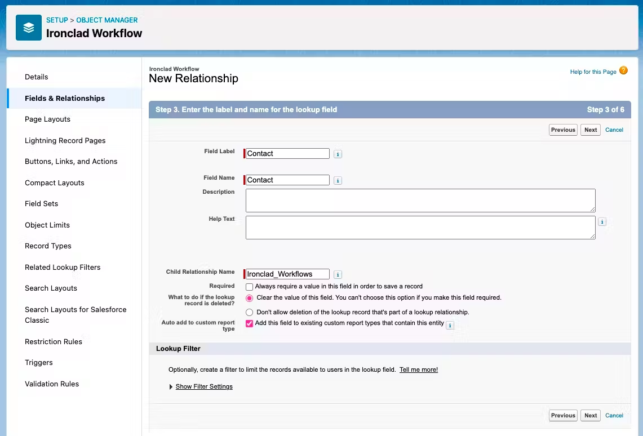This screenshot has height=436, width=643.
Task: Click the 'New Relationship' heading
Action: [193, 78]
